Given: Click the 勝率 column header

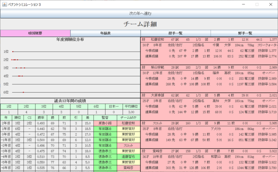Looking at the screenshot, I should point(41,118).
